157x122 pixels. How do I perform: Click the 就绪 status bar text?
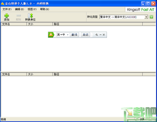[x=3, y=119]
